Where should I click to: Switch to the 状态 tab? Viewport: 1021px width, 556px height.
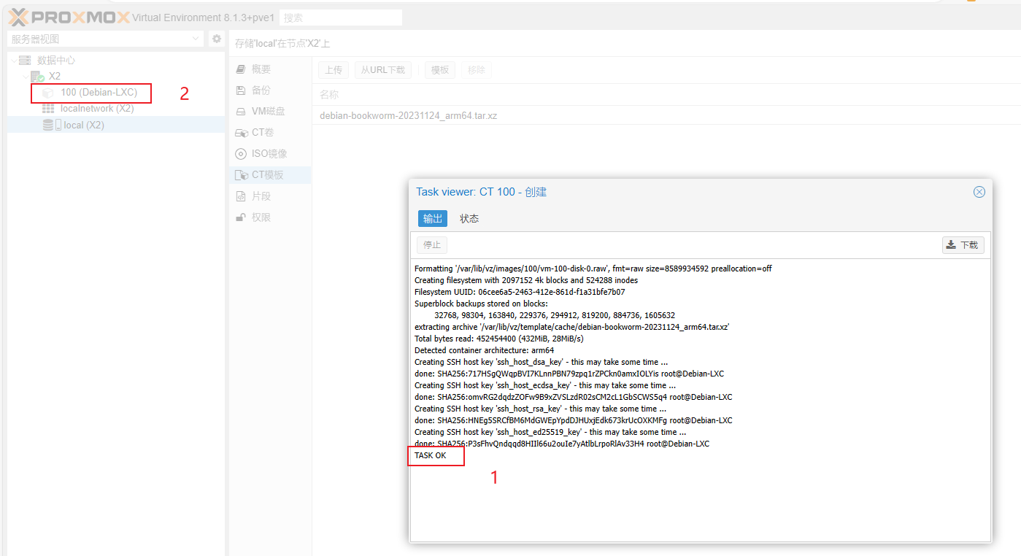click(x=469, y=219)
